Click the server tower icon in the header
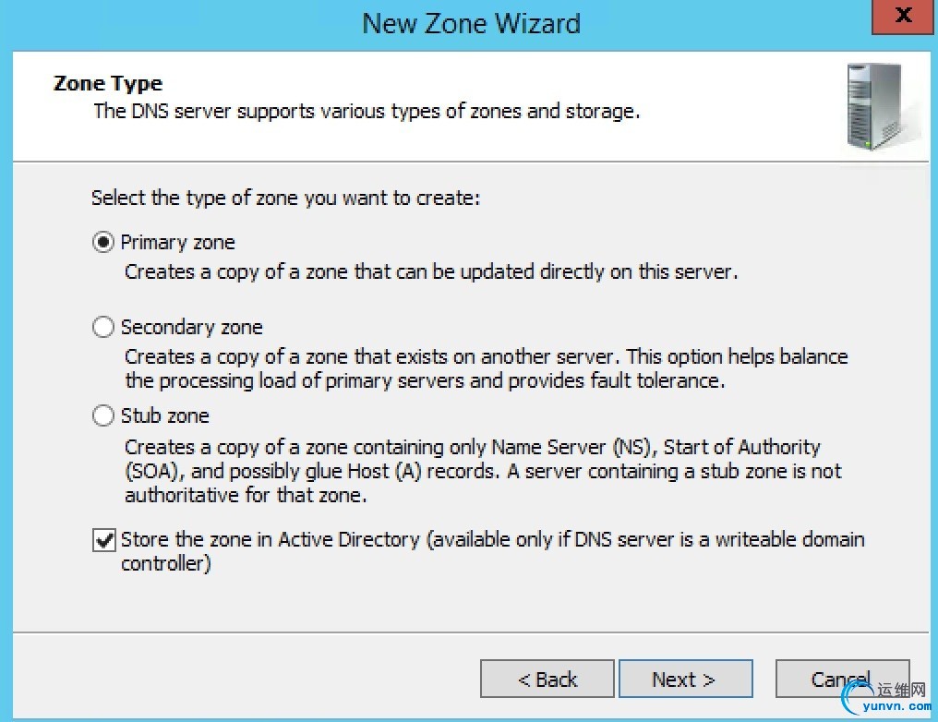The width and height of the screenshot is (938, 722). pyautogui.click(x=871, y=105)
